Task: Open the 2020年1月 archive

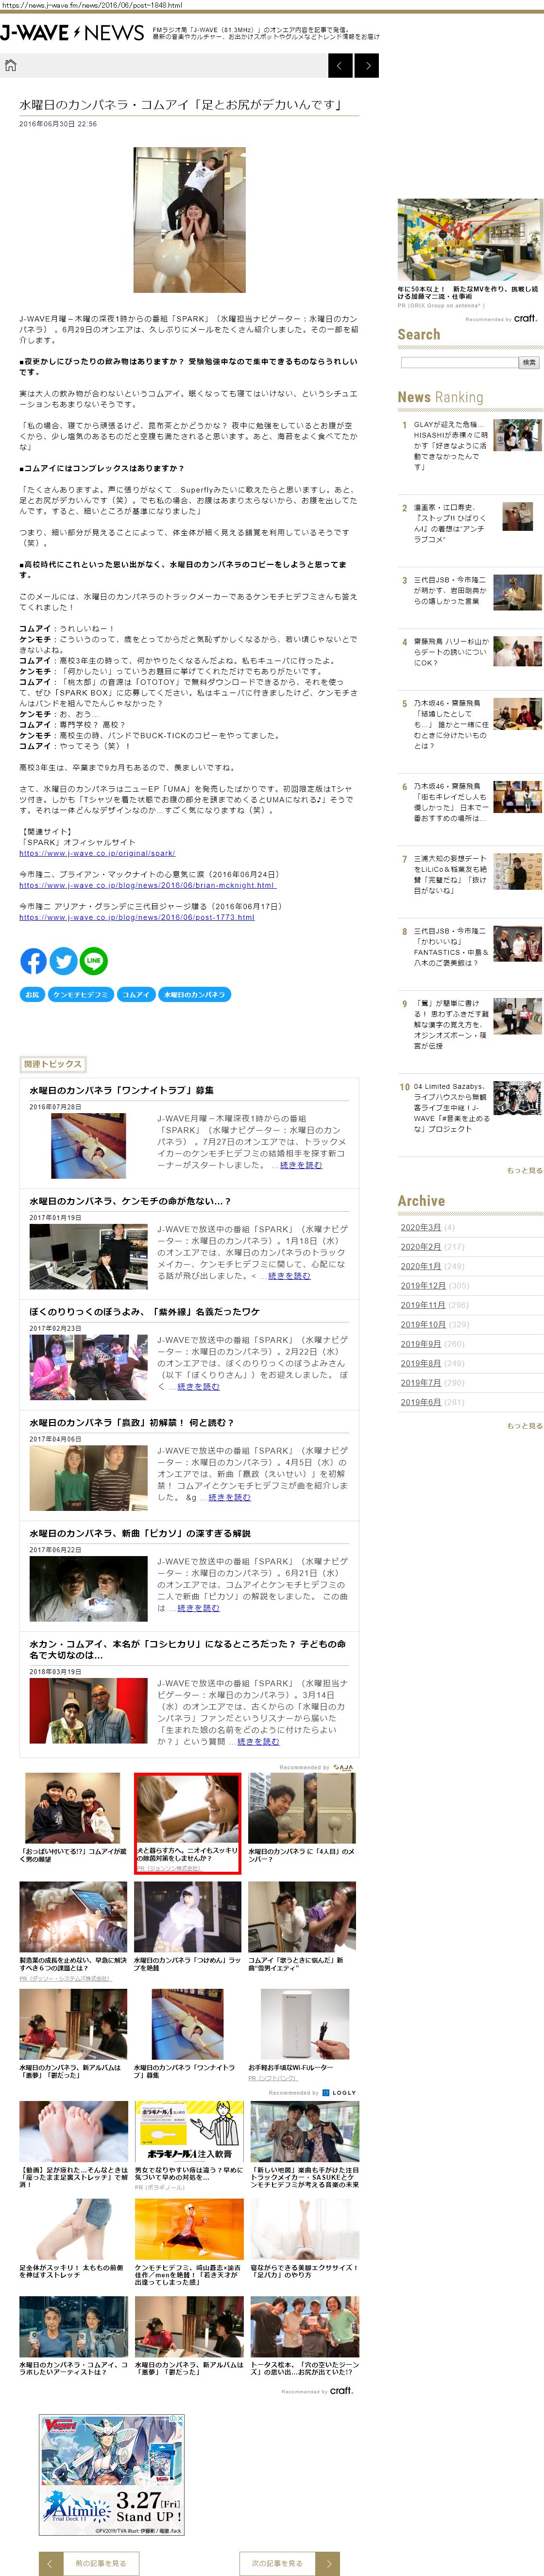Action: tap(421, 1266)
